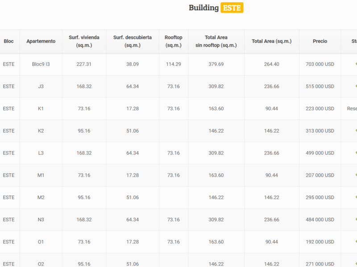The height and width of the screenshot is (267, 357).
Task: Click the 168.32 value in the J3 row
Action: (x=84, y=86)
